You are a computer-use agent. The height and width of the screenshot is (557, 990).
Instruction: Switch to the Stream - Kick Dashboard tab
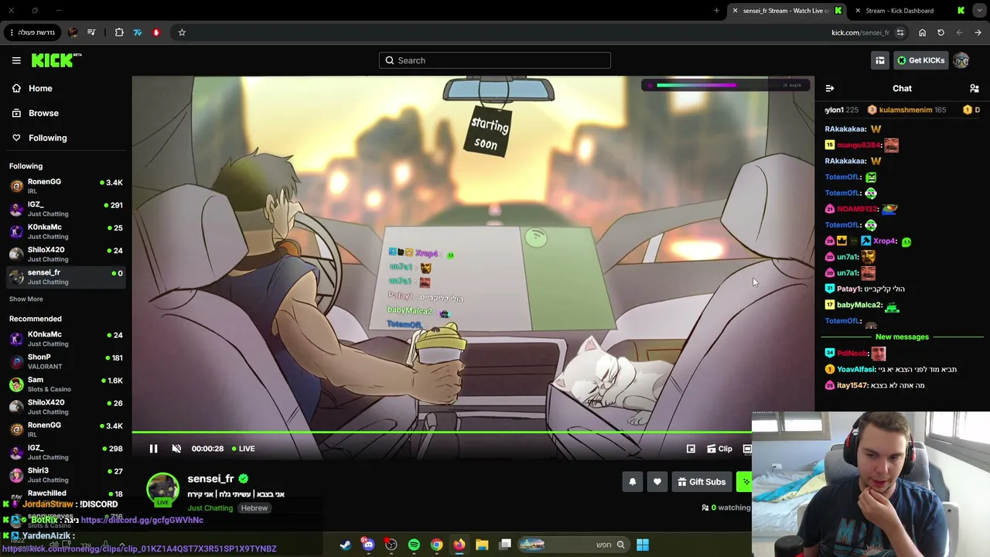(909, 11)
